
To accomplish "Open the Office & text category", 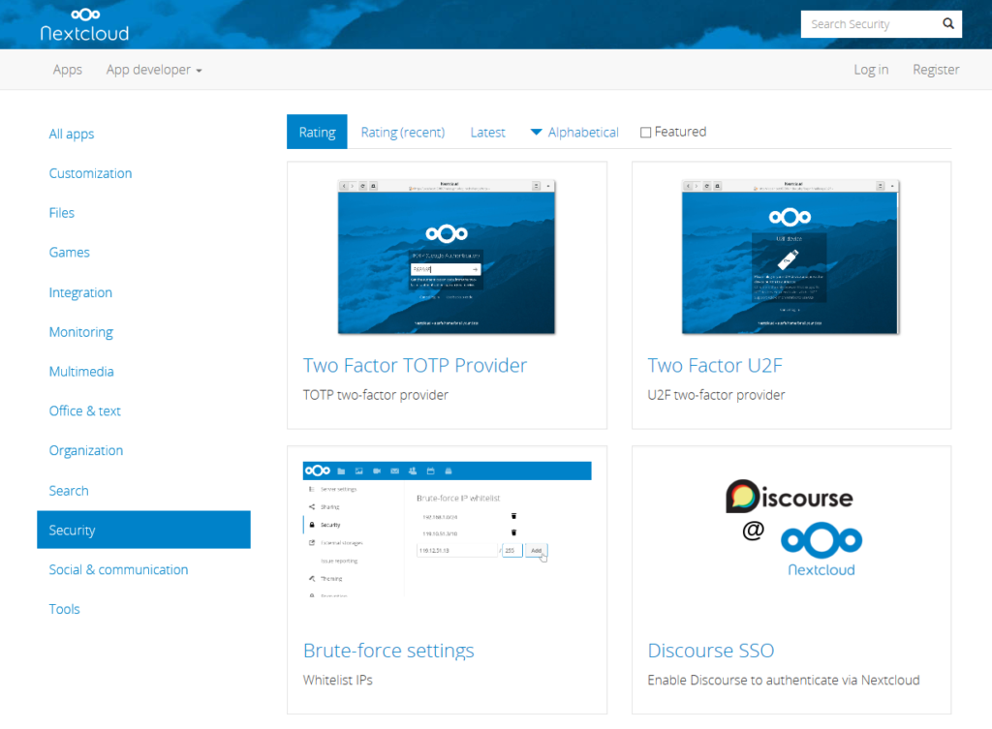I will [x=85, y=411].
